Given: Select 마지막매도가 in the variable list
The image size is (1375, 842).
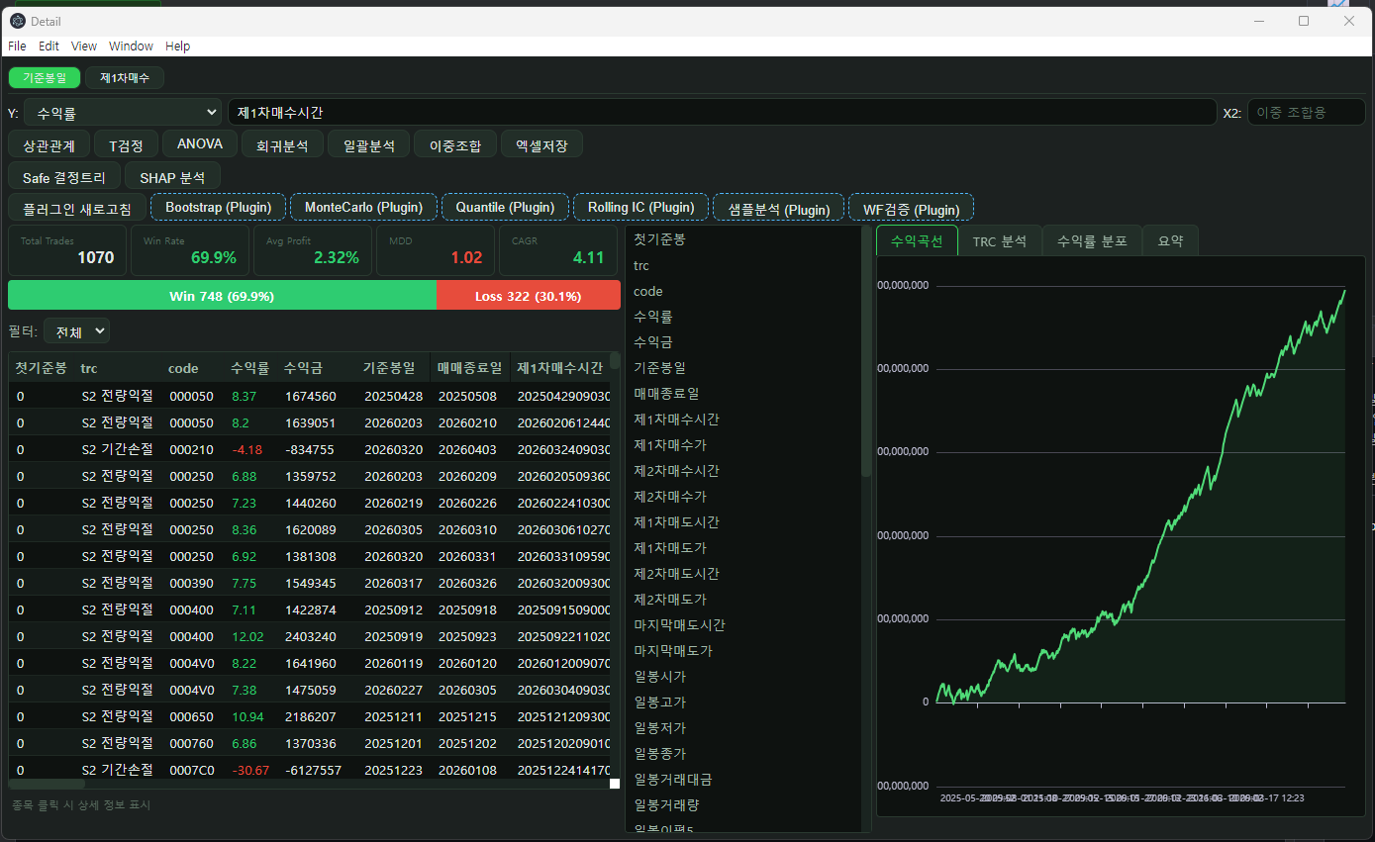Looking at the screenshot, I should coord(742,651).
